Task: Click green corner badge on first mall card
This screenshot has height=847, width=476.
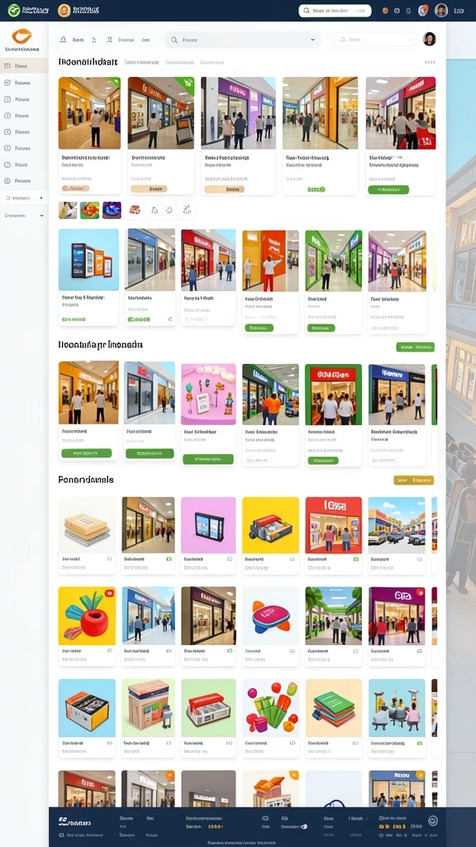Action: [x=115, y=82]
